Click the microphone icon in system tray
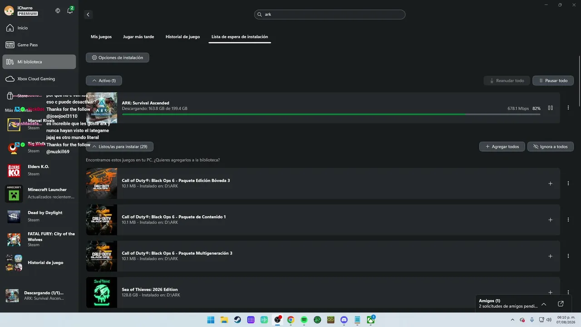The height and width of the screenshot is (327, 581). (532, 320)
